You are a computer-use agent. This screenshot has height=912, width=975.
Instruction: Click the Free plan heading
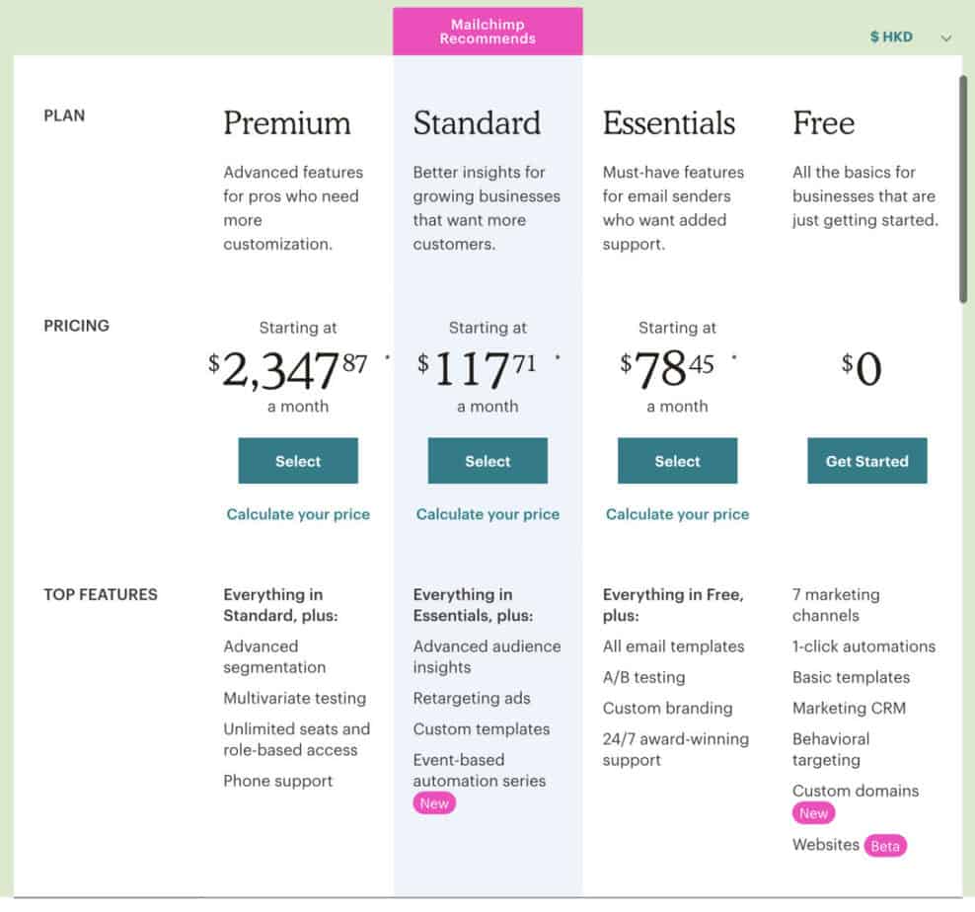coord(823,123)
